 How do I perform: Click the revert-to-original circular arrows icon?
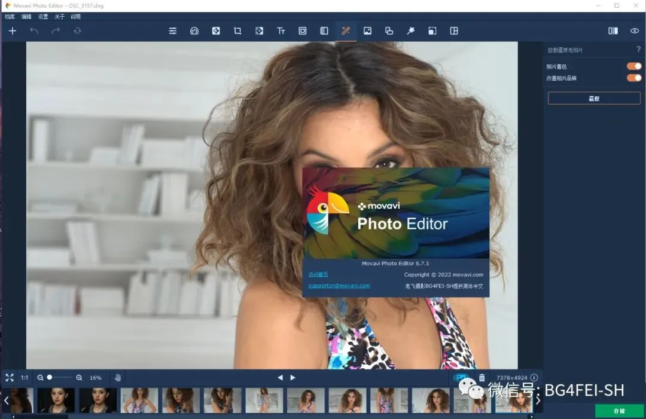pyautogui.click(x=77, y=31)
